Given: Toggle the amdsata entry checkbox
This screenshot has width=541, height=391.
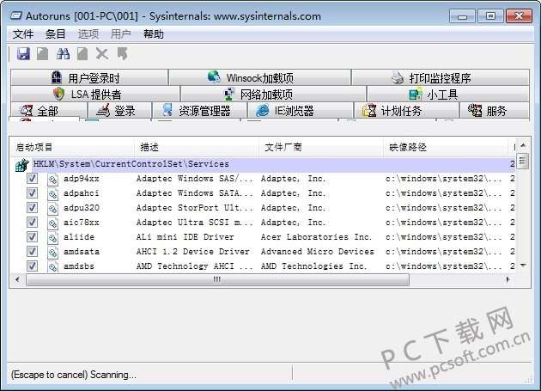Looking at the screenshot, I should coord(32,252).
